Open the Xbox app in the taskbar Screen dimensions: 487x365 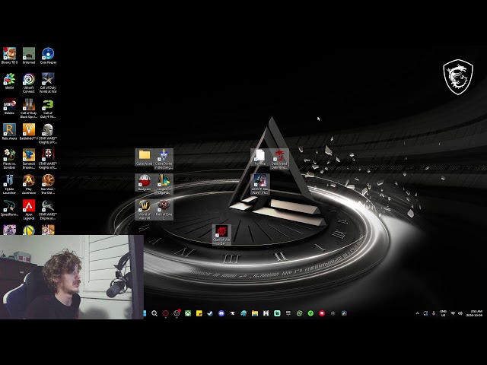coord(188,313)
